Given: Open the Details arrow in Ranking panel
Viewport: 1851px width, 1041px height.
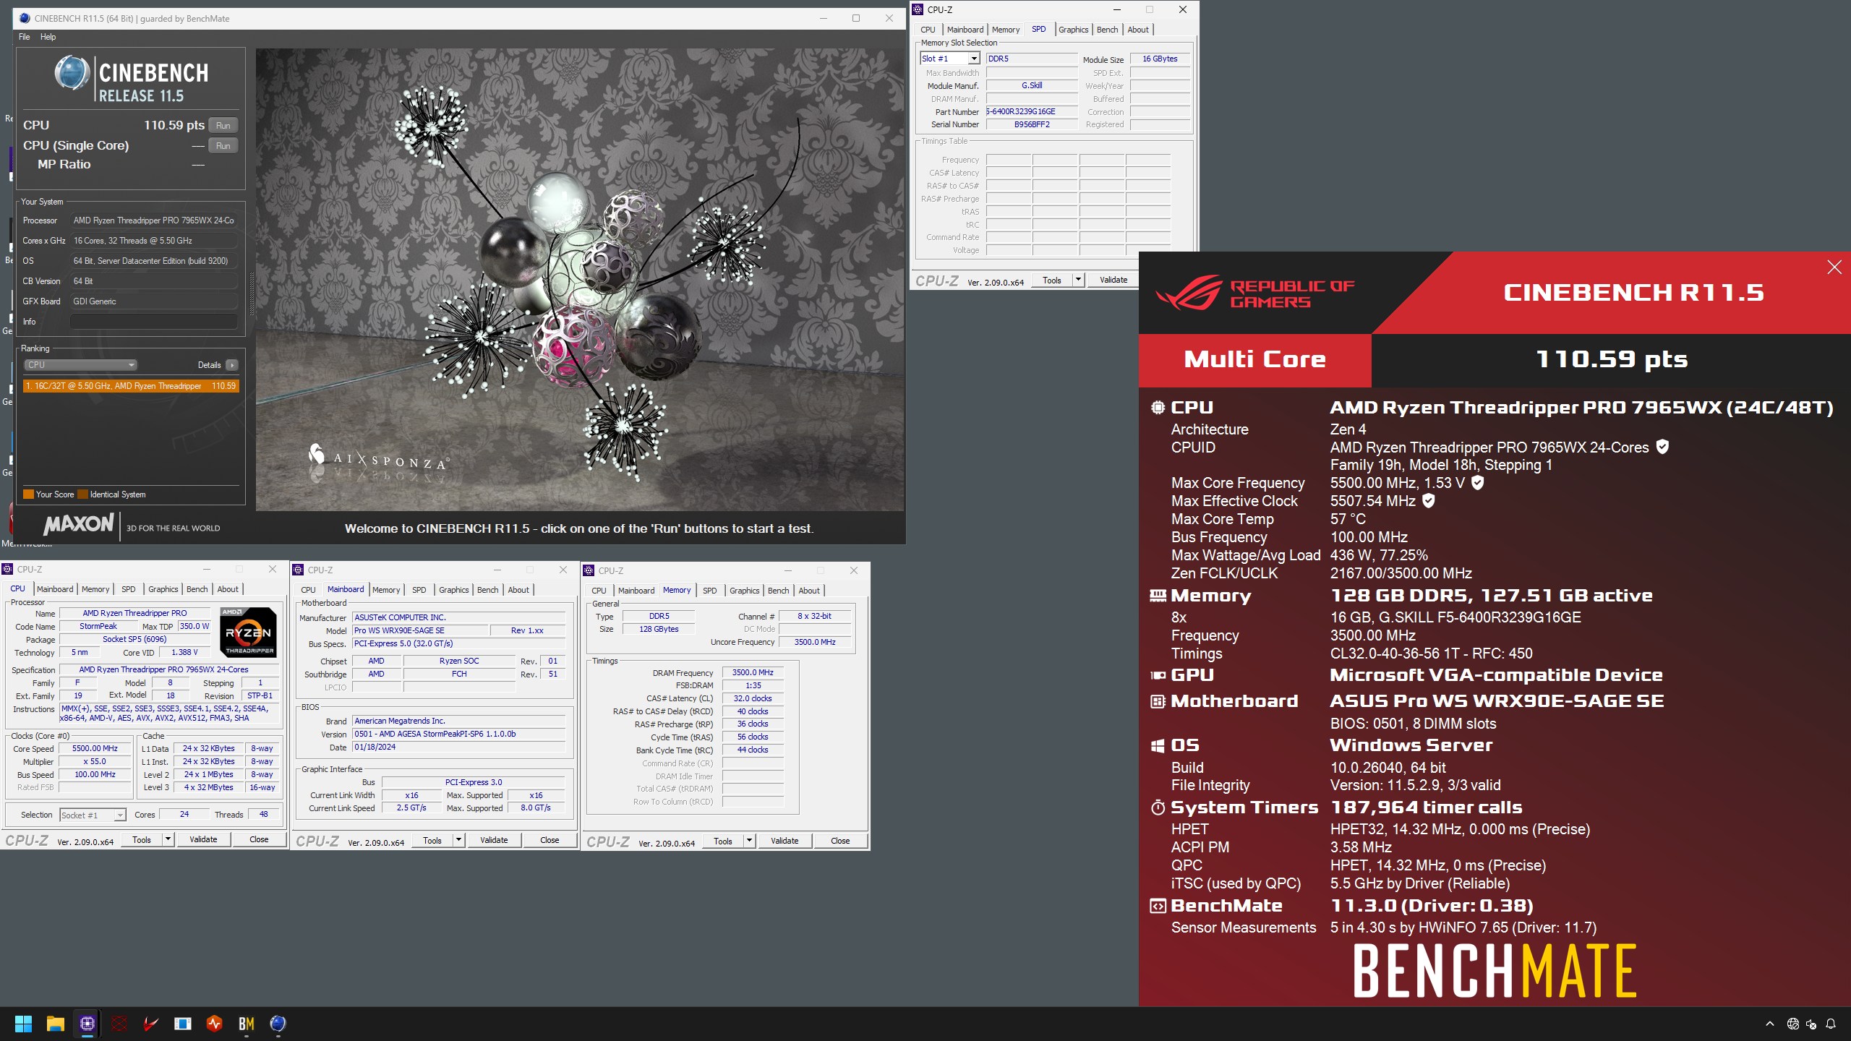Looking at the screenshot, I should [x=232, y=365].
